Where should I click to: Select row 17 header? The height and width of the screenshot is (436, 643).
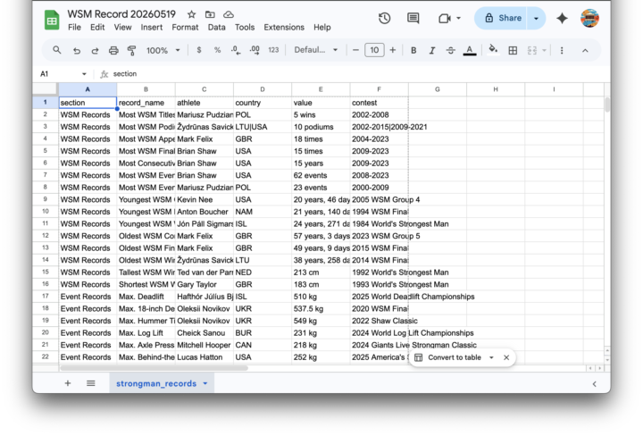tap(46, 296)
